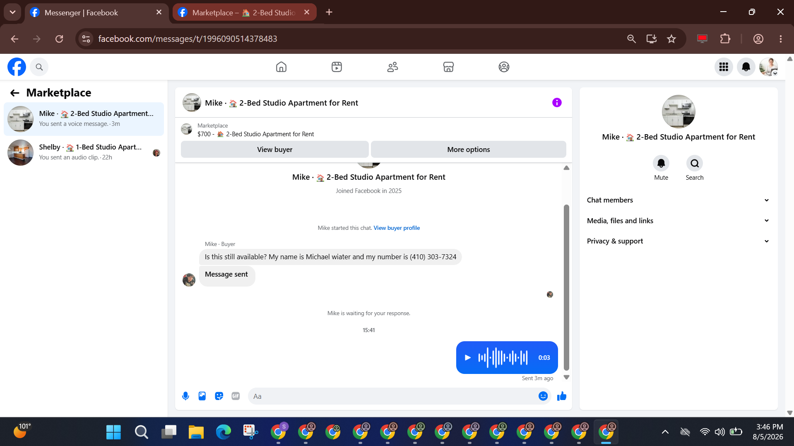This screenshot has width=794, height=446.
Task: Open Mike's listing thumbnail in the right panel
Action: (x=678, y=111)
